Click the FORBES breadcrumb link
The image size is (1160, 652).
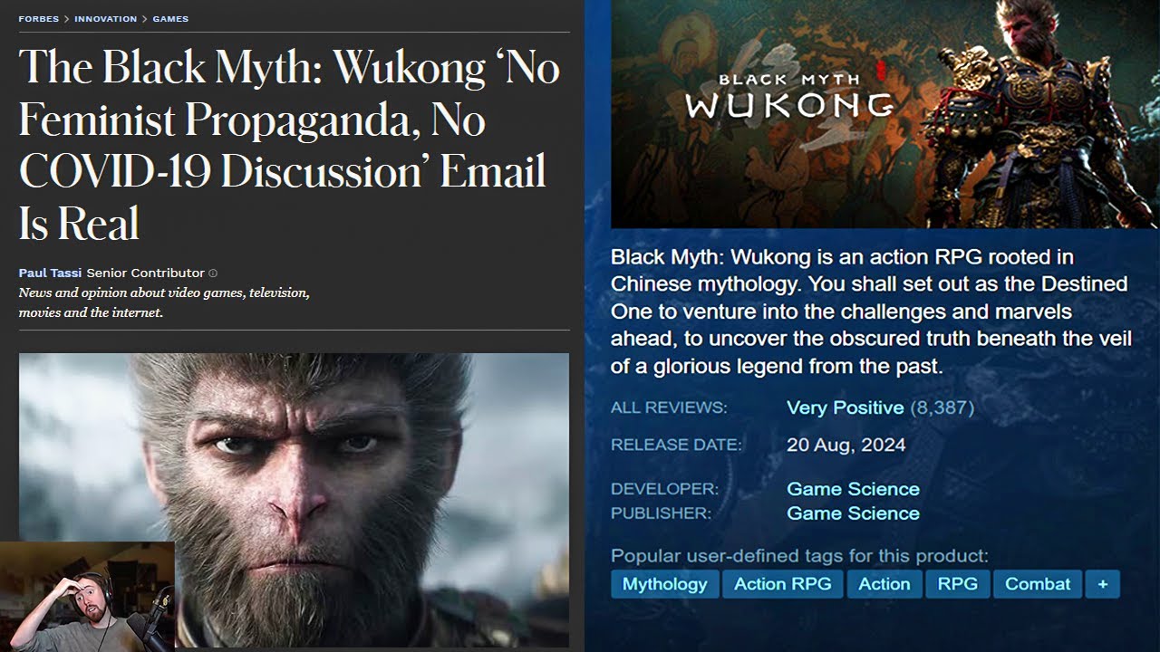(x=39, y=19)
